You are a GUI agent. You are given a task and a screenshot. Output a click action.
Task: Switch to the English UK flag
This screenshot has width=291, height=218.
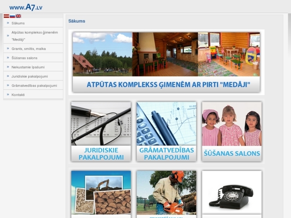pos(18,16)
